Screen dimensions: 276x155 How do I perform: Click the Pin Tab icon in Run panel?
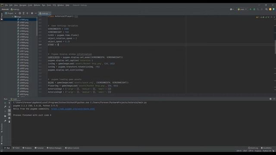click(5, 121)
